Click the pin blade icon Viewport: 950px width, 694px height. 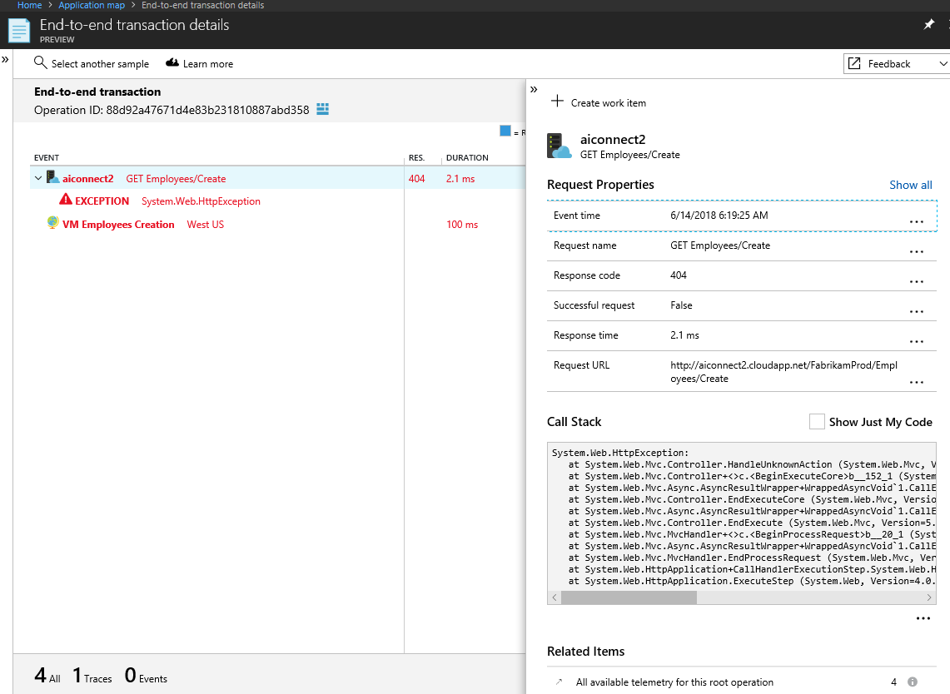click(x=929, y=24)
